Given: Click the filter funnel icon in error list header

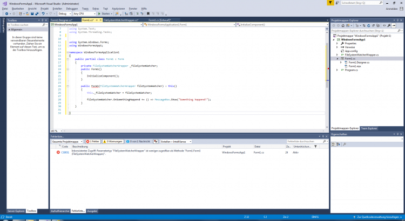Looking at the screenshot, I should [x=315, y=147].
